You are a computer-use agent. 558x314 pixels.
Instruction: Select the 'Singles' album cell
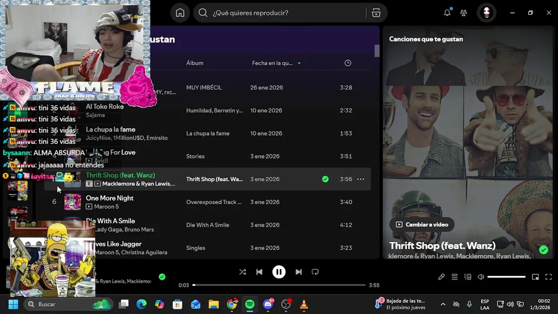tap(196, 248)
